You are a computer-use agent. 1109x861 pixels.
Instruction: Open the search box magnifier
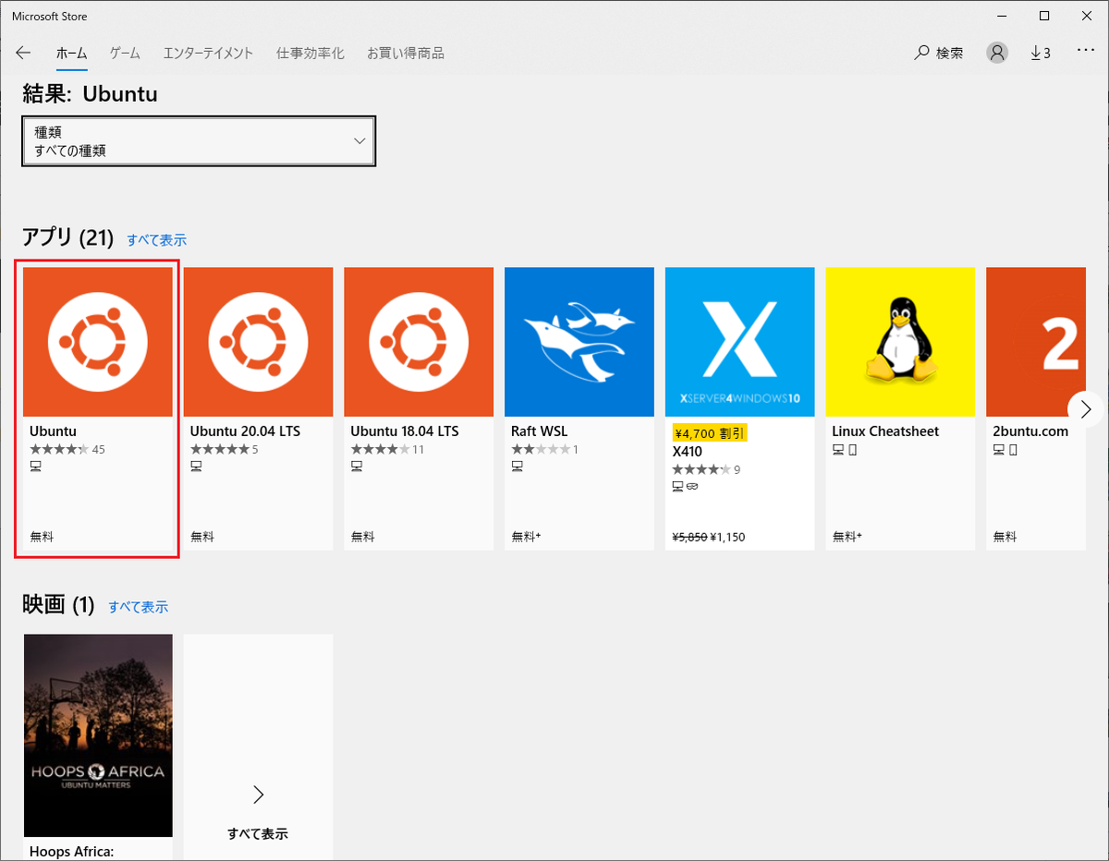(x=921, y=53)
